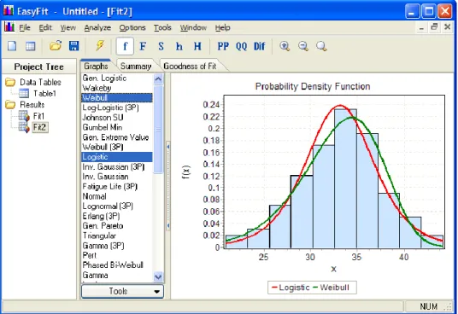Screen dimensions: 458x314
Task: Zoom out of the graph
Action: (303, 46)
